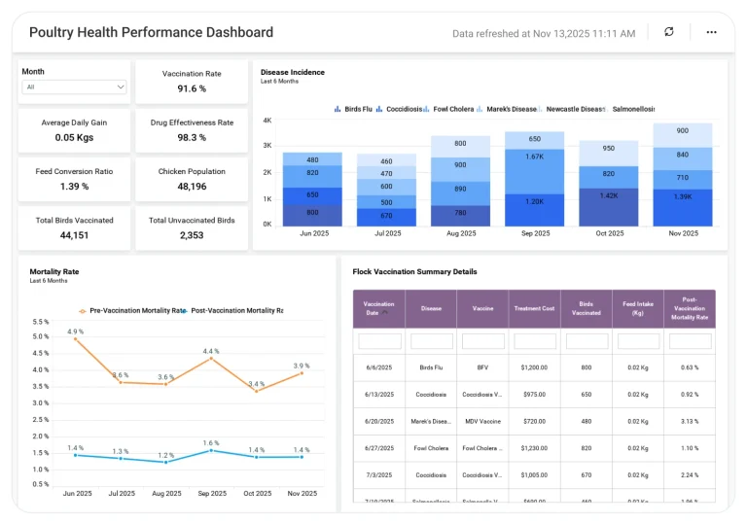The image size is (747, 523).
Task: Toggle Newcastle Disease legend item
Action: point(572,109)
